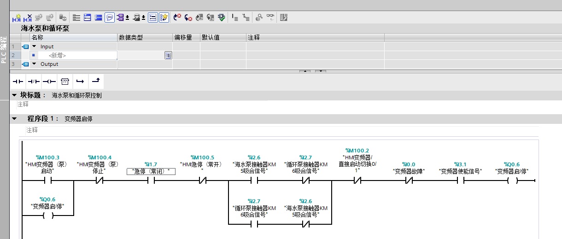Viewport: 562px width, 239px height.
Task: Click the second red-X arrow navigation icon
Action: click(x=188, y=17)
